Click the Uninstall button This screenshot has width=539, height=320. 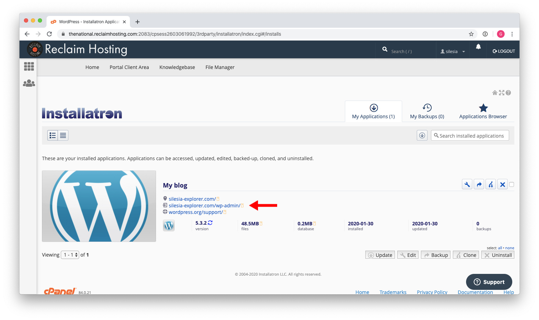[x=498, y=255]
